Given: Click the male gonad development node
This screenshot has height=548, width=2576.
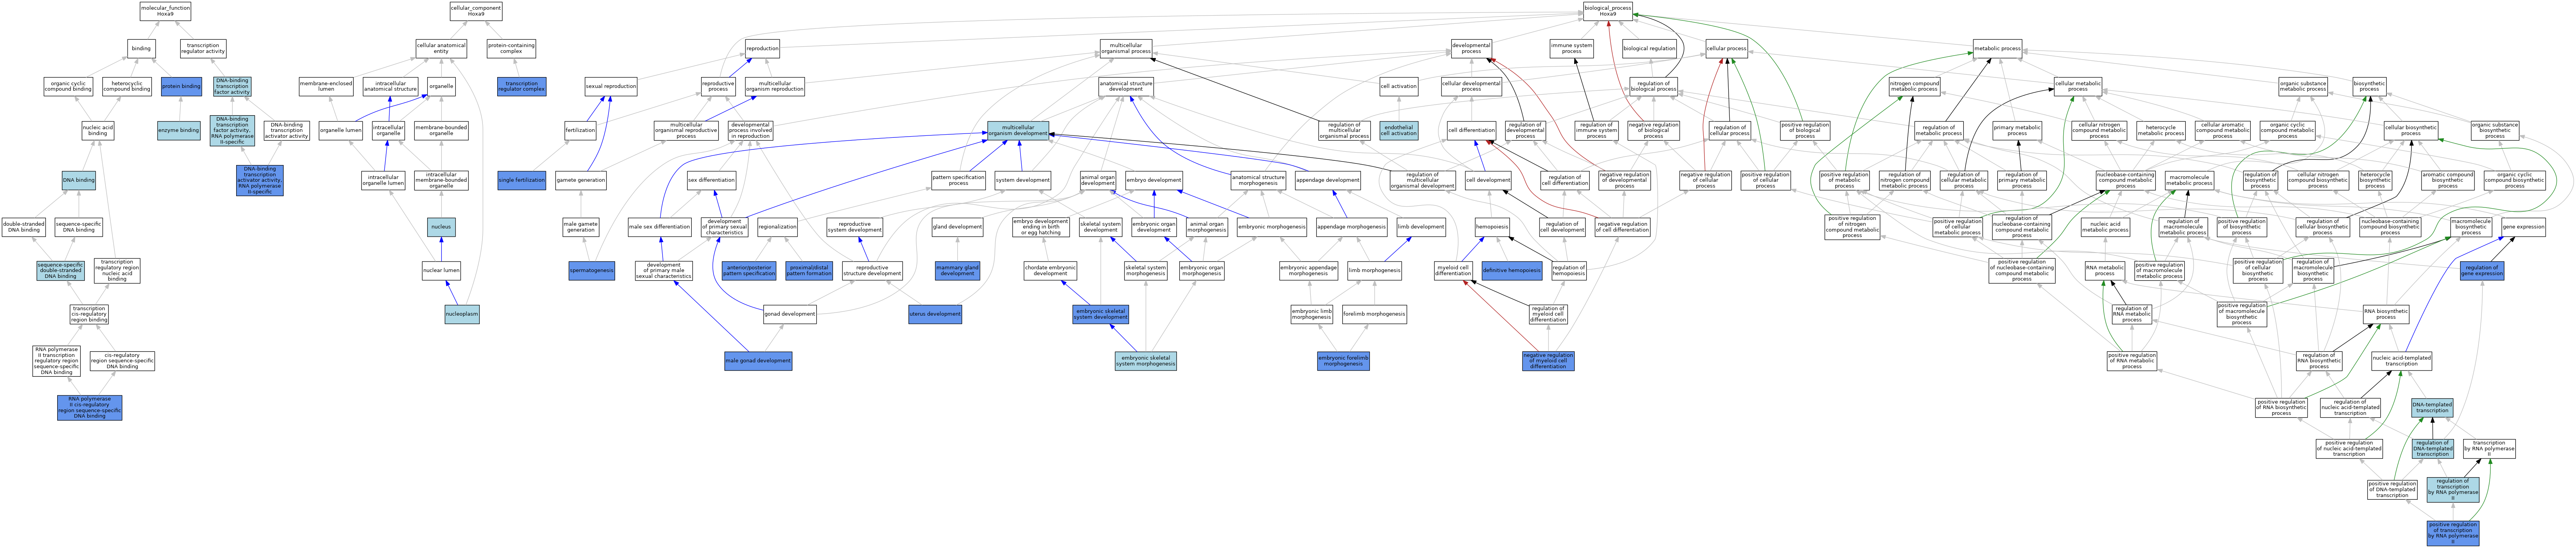Looking at the screenshot, I should (x=758, y=360).
